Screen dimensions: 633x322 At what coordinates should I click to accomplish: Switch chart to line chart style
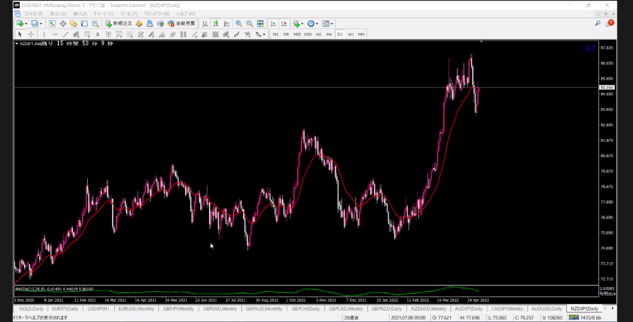[x=227, y=24]
